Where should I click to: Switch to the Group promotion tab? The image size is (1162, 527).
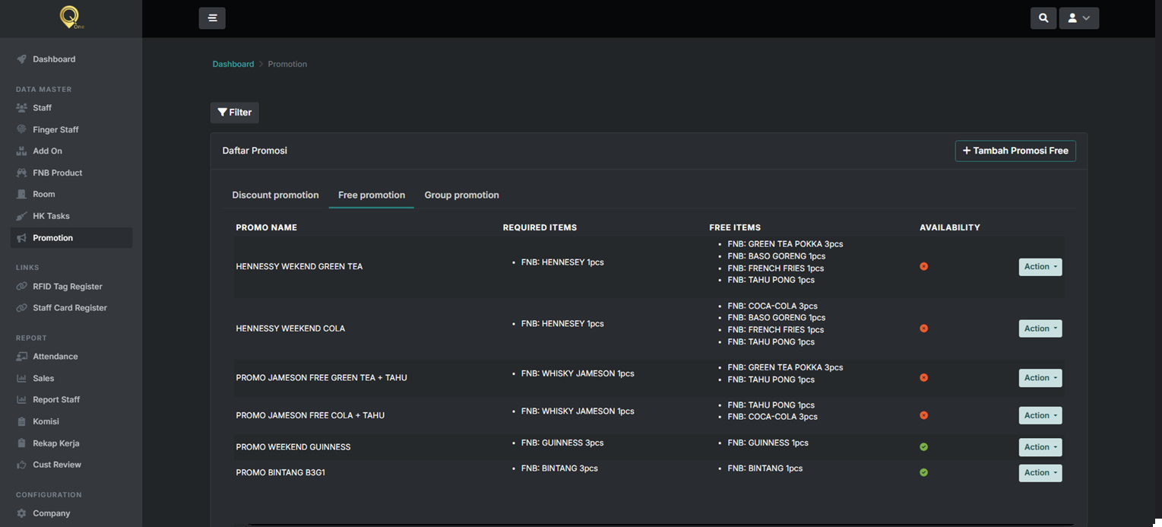pos(461,195)
